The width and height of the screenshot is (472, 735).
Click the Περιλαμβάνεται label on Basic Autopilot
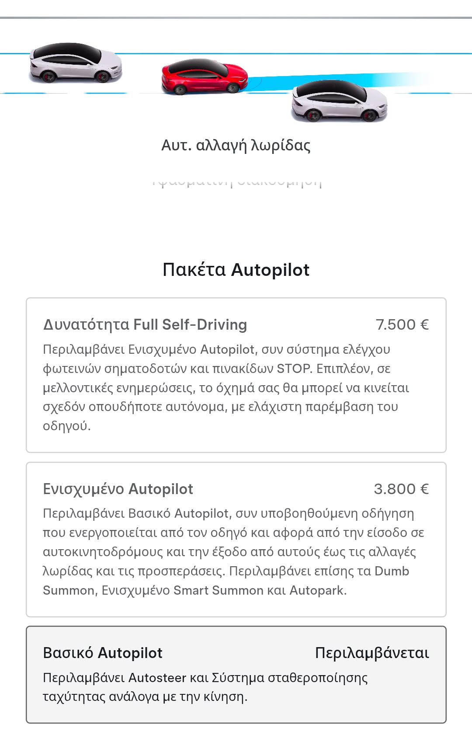(372, 653)
